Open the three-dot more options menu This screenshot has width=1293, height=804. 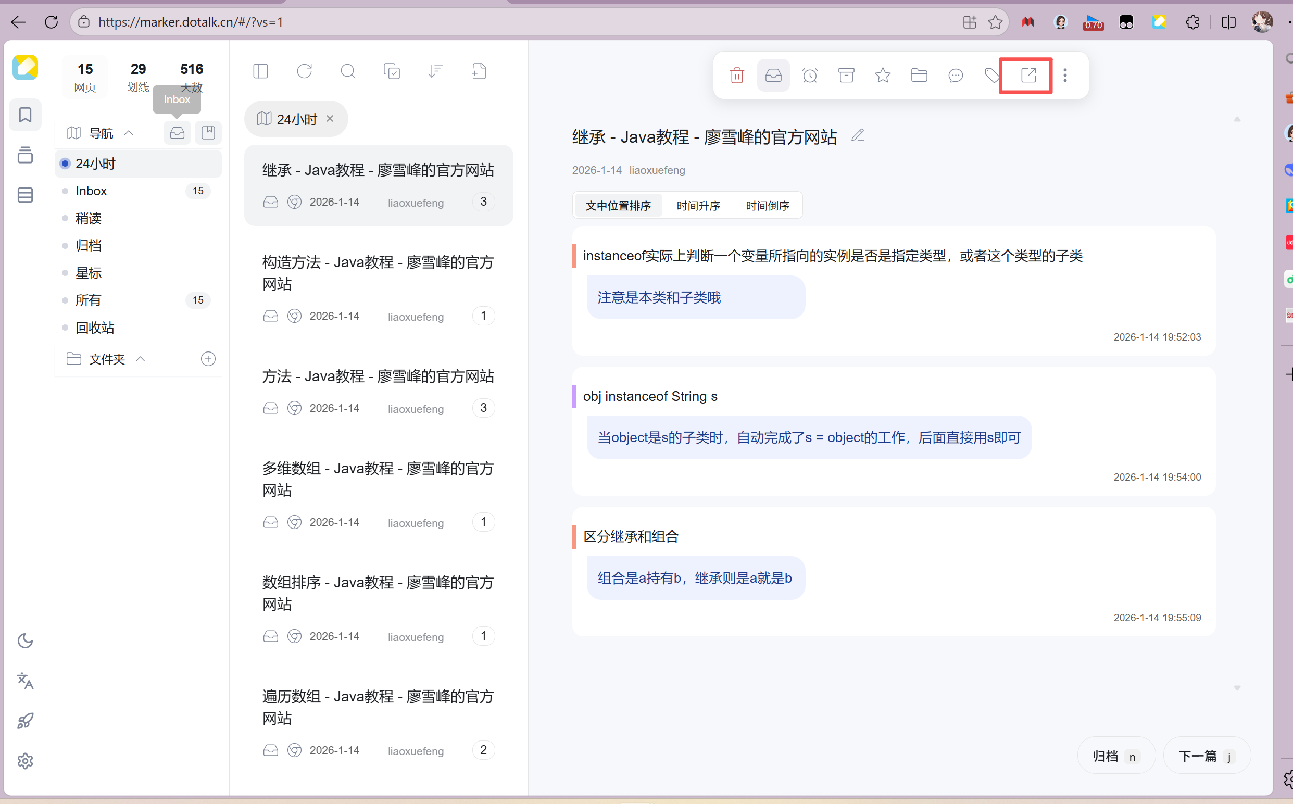pos(1065,76)
